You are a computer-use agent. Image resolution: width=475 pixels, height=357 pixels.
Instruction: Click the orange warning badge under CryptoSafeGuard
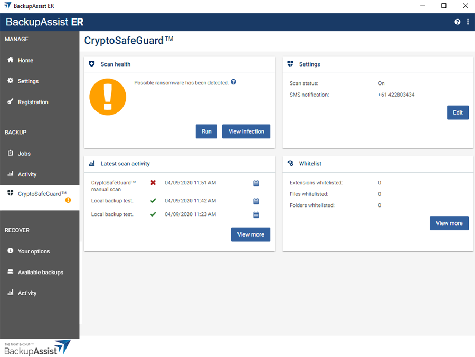[x=68, y=200]
